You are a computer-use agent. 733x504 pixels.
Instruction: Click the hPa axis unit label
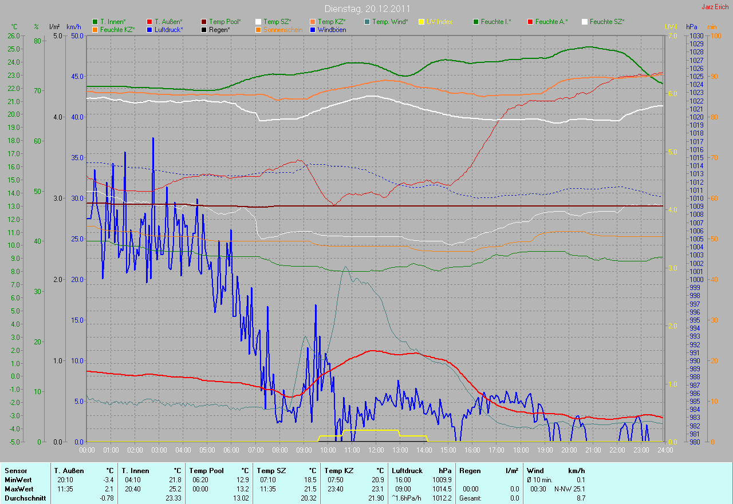[x=692, y=27]
